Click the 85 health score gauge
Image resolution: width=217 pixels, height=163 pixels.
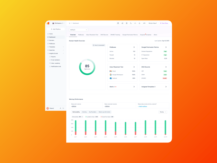(x=87, y=67)
